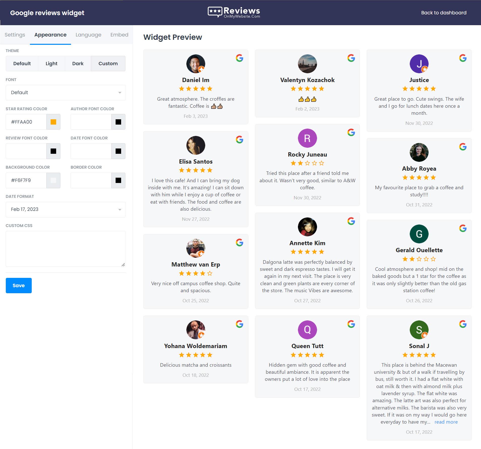Click the Google logo on Rocky Juneau's card
This screenshot has width=481, height=449.
pos(351,132)
